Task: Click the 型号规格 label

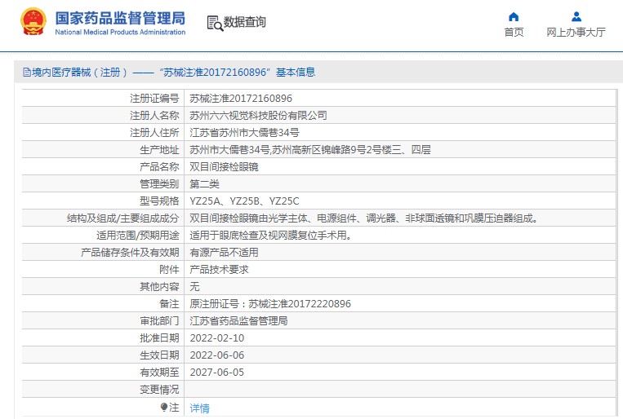Action: (x=159, y=201)
